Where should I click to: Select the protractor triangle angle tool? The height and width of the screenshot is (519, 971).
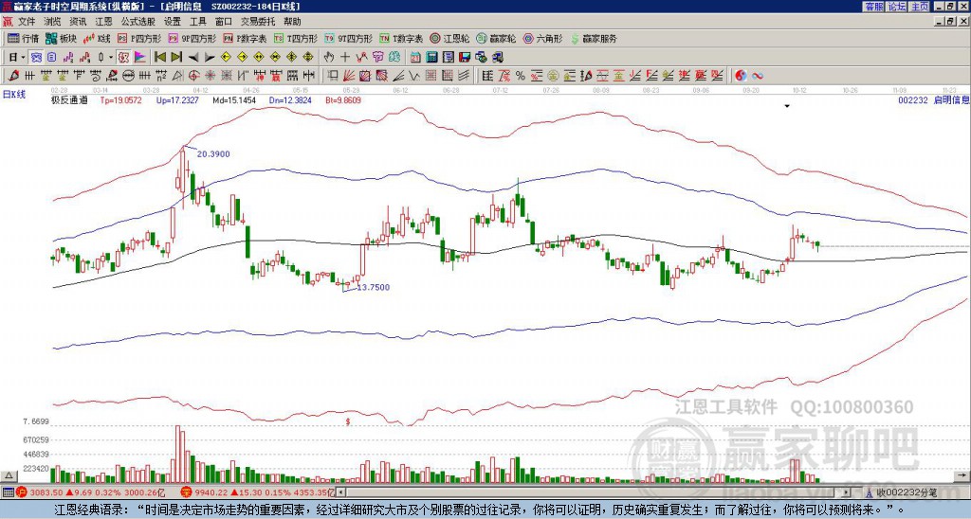(x=177, y=76)
